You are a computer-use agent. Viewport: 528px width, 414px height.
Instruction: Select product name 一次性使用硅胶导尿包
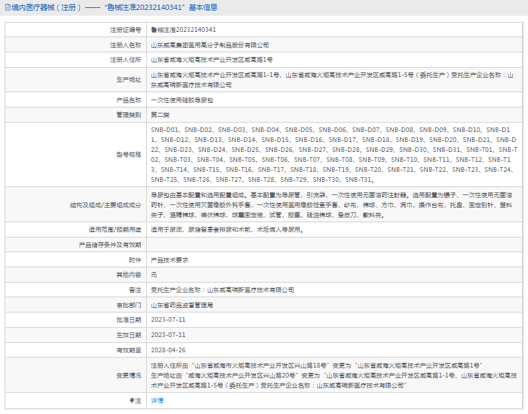(x=182, y=100)
